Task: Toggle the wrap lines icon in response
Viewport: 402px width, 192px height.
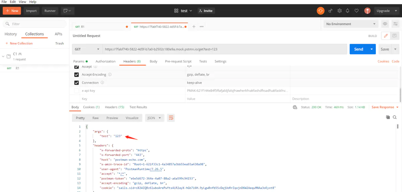Action: pos(171,118)
